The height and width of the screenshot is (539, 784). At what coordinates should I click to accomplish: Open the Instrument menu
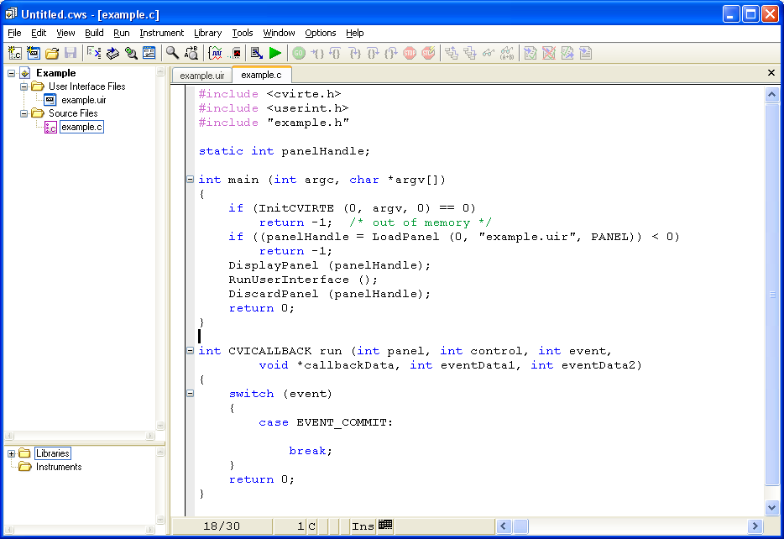pos(161,33)
